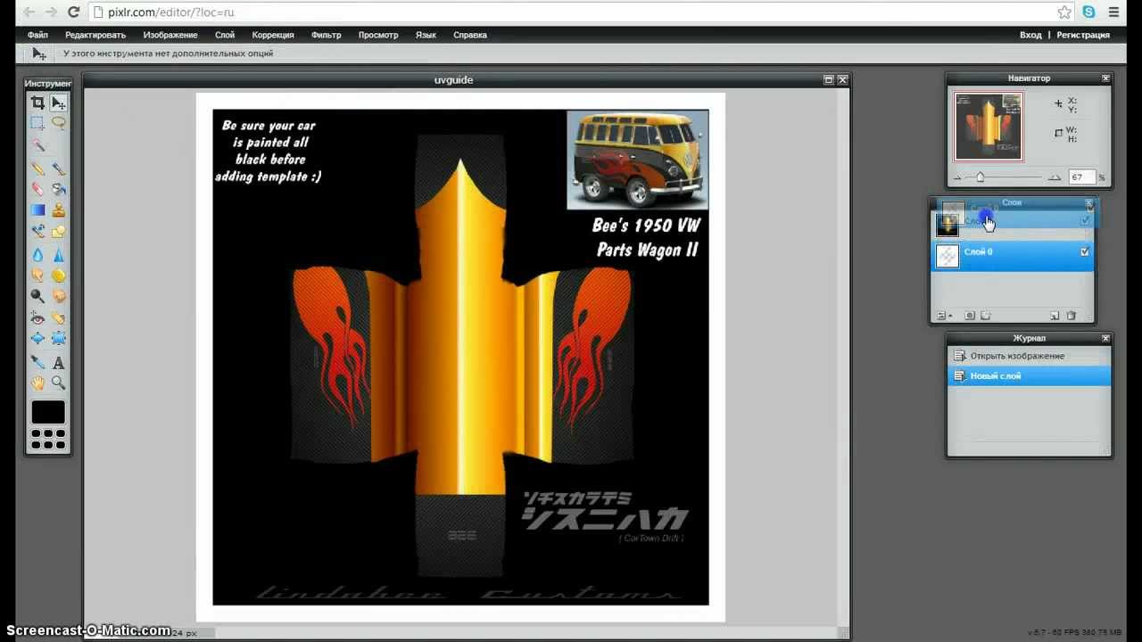Select the Gradient tool

pos(37,210)
